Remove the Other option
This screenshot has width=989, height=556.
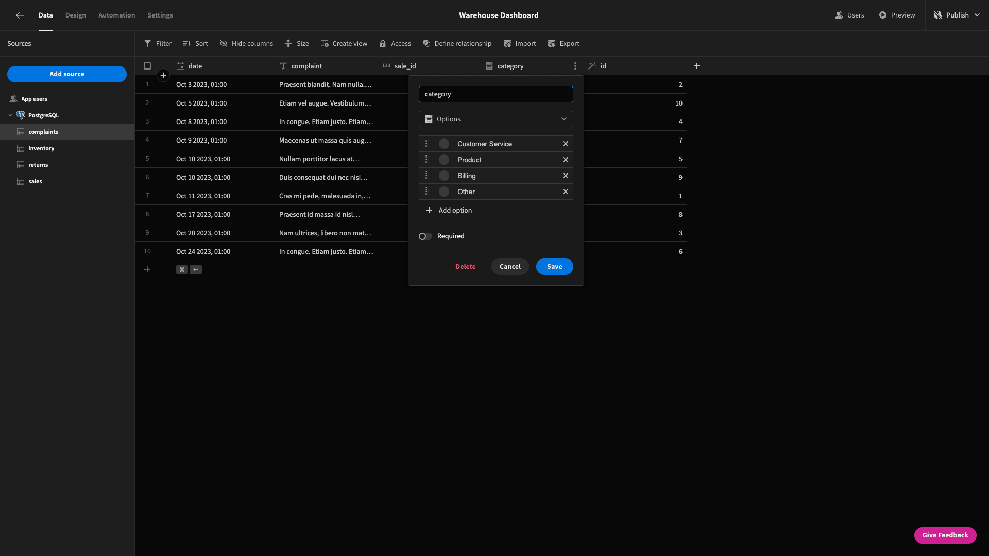(x=566, y=192)
